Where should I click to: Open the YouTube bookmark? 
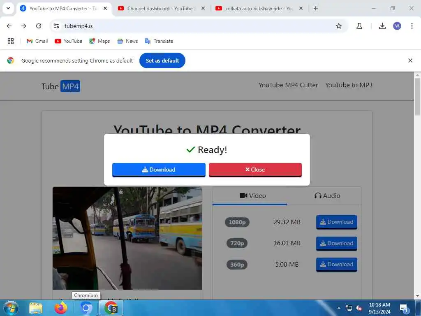pyautogui.click(x=69, y=41)
